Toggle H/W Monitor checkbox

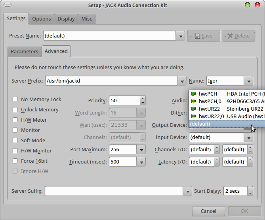(x=15, y=151)
